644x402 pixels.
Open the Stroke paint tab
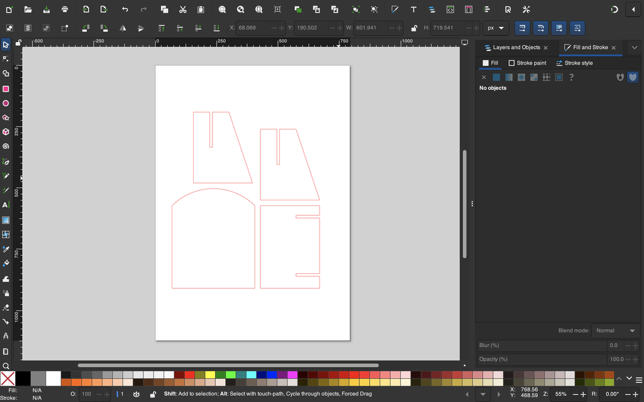pyautogui.click(x=527, y=63)
